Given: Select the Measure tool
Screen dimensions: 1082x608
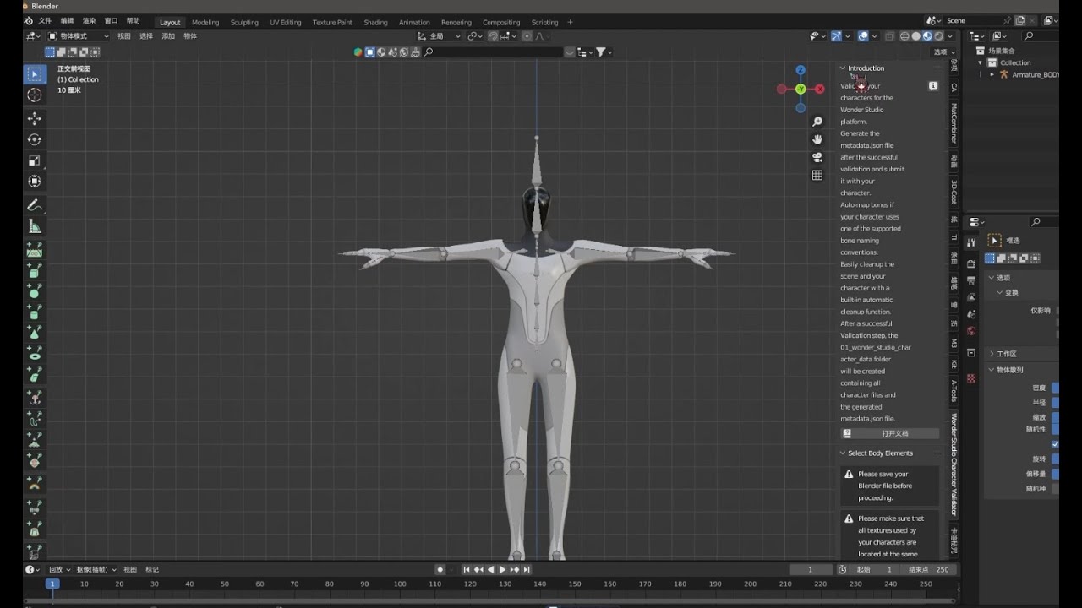Looking at the screenshot, I should point(35,225).
